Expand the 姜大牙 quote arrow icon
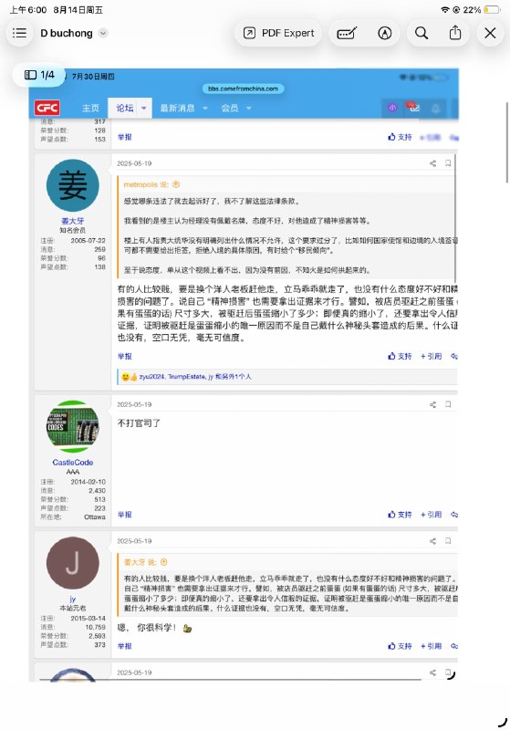 click(164, 562)
